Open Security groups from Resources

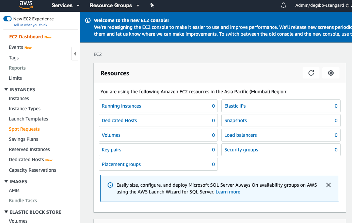pyautogui.click(x=241, y=149)
